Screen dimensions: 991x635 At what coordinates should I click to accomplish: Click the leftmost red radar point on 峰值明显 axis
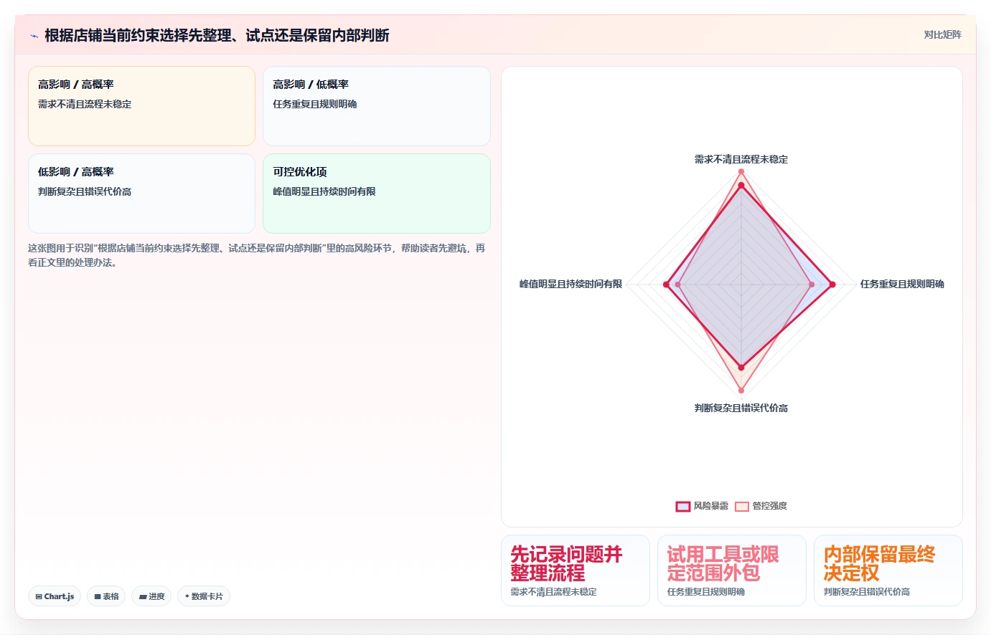[666, 285]
